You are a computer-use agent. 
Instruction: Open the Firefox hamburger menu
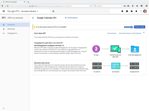click(146, 6)
